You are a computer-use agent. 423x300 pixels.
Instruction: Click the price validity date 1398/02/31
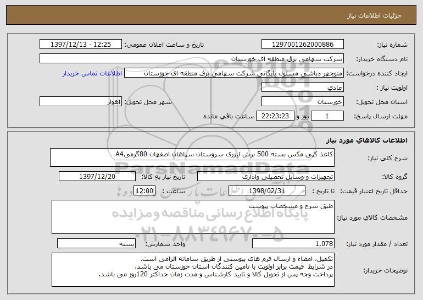click(x=267, y=191)
